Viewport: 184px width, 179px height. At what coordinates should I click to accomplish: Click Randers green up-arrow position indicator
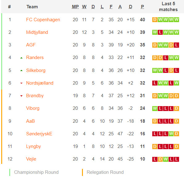(x=21, y=58)
